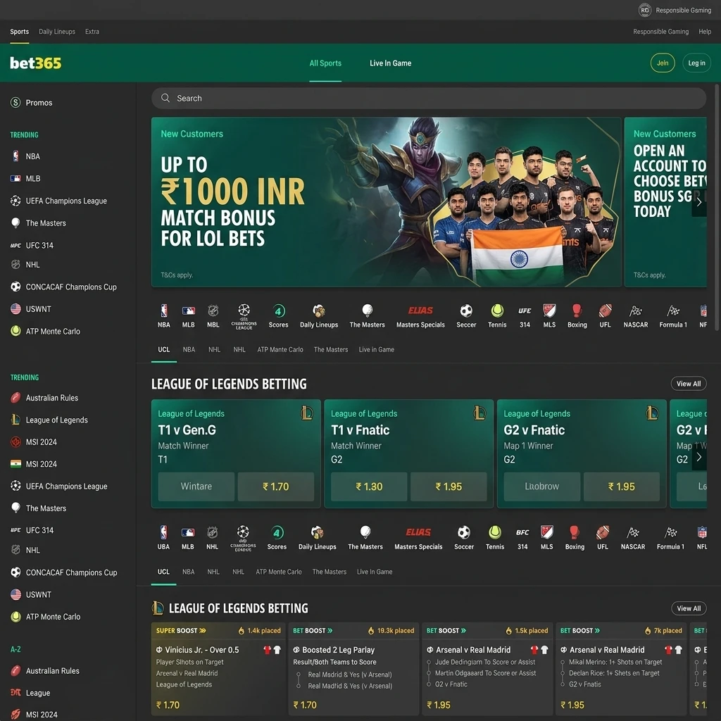Image resolution: width=721 pixels, height=721 pixels.
Task: Click the Log in button
Action: coord(696,63)
